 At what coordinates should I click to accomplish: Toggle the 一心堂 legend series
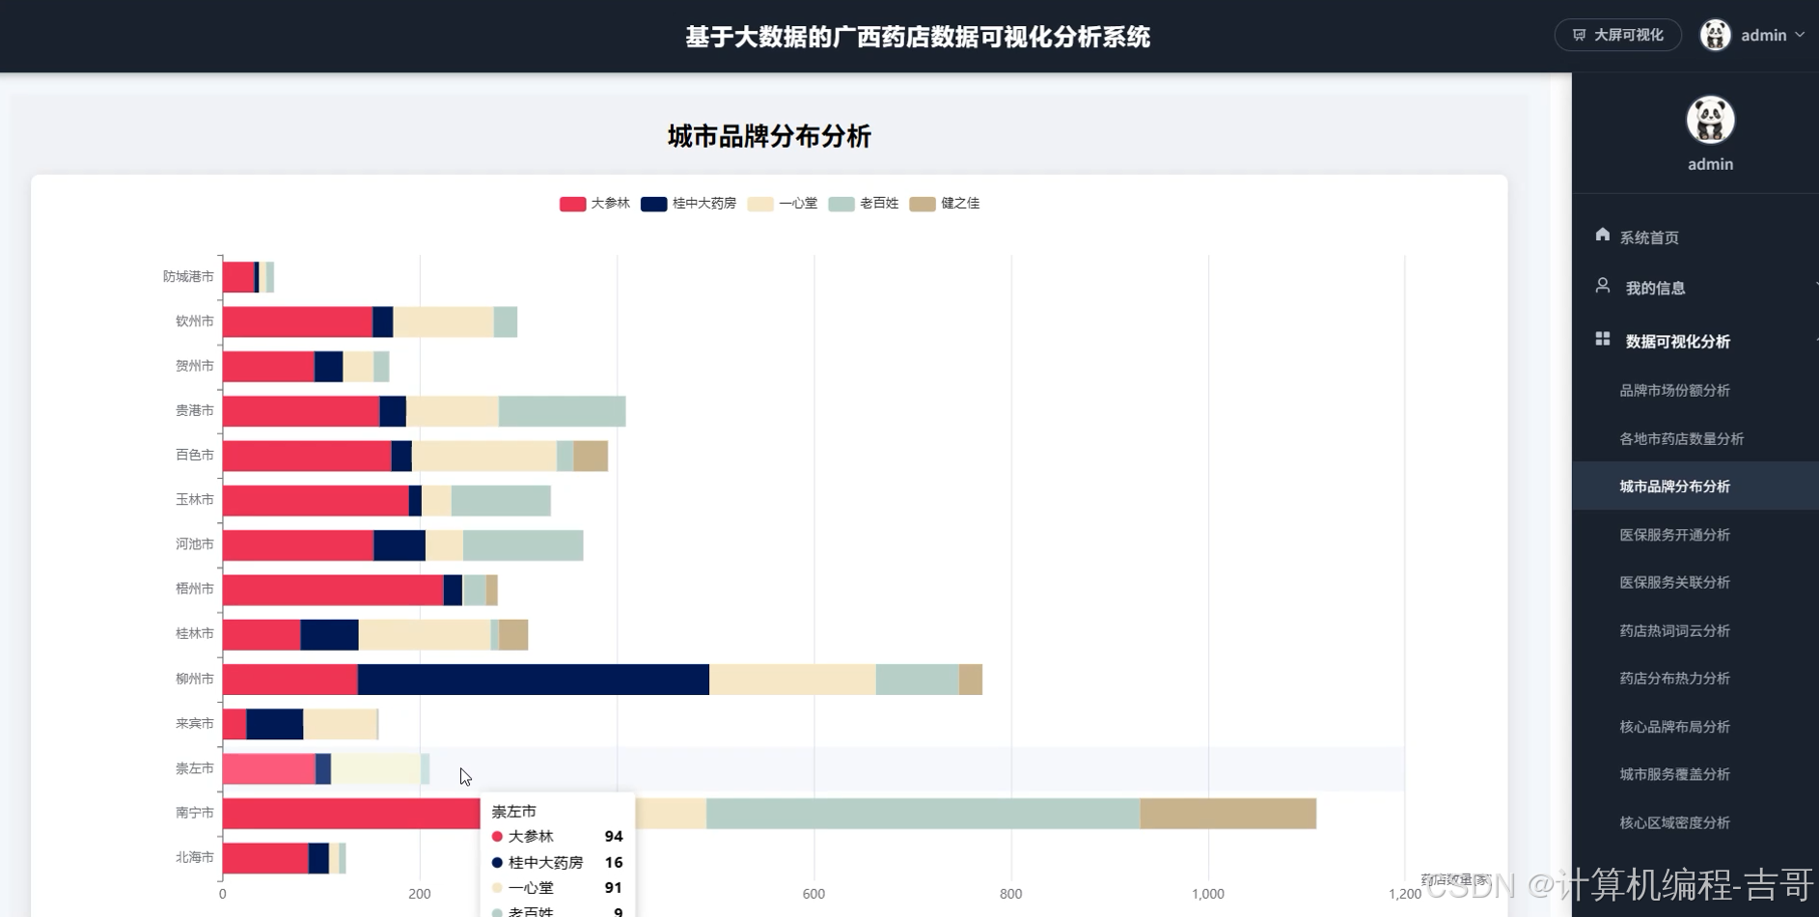point(783,204)
